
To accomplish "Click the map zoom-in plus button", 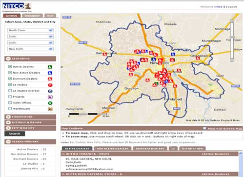I will click(232, 21).
